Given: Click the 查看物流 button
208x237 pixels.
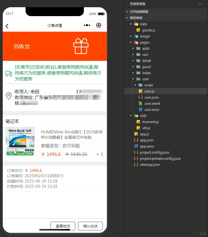Looking at the screenshot, I should (x=63, y=226).
